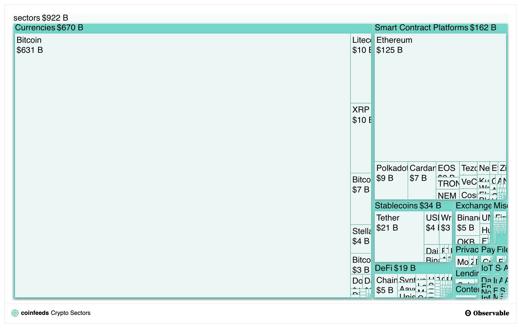This screenshot has height=328, width=523.
Task: Open the coinfeeds author link
Action: (35, 313)
